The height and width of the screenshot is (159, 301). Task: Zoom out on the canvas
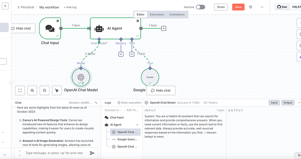tap(45, 90)
